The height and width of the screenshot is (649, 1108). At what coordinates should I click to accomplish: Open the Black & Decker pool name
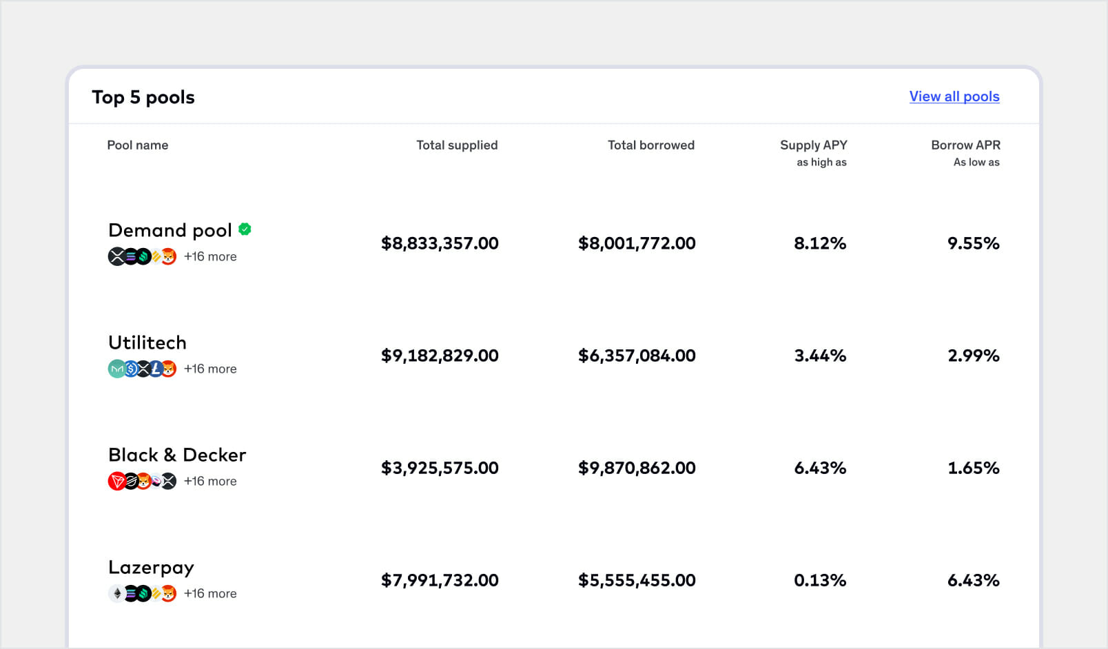click(177, 455)
